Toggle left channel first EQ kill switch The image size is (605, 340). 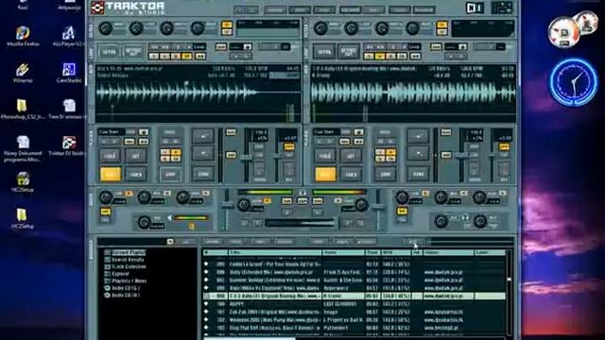(129, 193)
